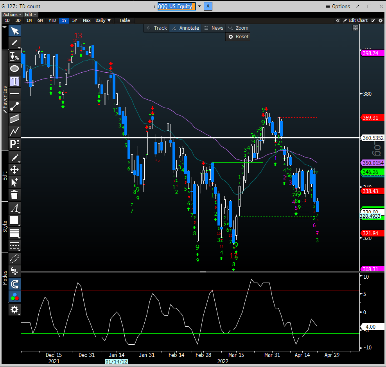Toggle the lock annotations mode icon
The image size is (386, 367).
click(14, 271)
